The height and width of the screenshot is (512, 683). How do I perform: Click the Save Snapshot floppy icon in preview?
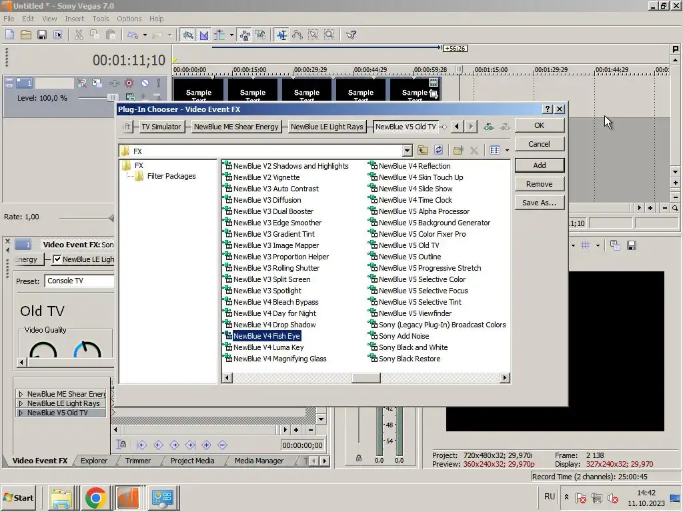tap(631, 245)
